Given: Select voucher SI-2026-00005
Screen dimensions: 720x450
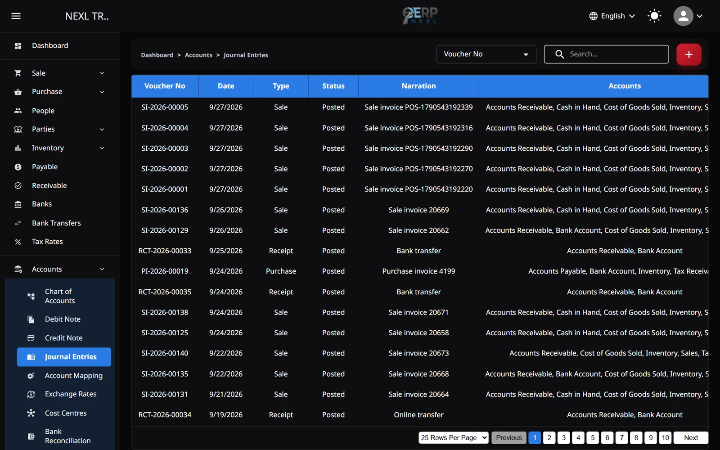Looking at the screenshot, I should point(165,108).
